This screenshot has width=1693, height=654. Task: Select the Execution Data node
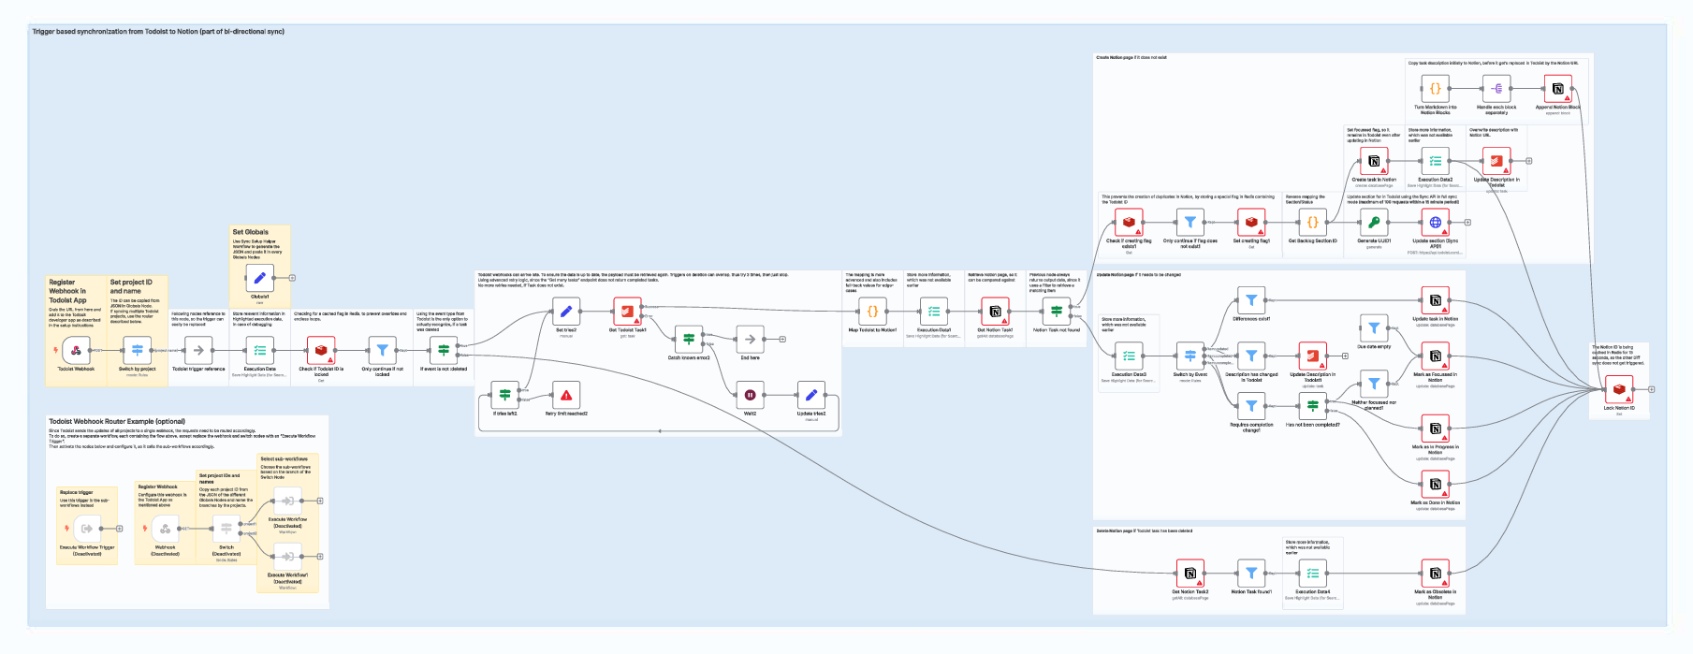(x=260, y=351)
